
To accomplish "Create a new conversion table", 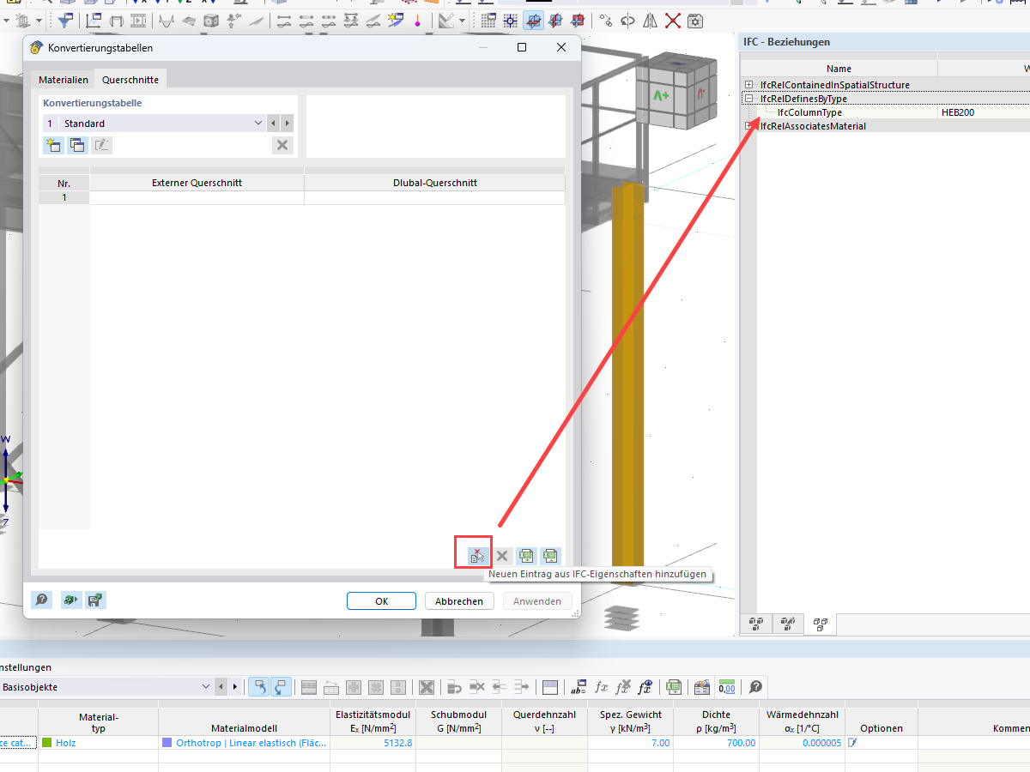I will (53, 145).
